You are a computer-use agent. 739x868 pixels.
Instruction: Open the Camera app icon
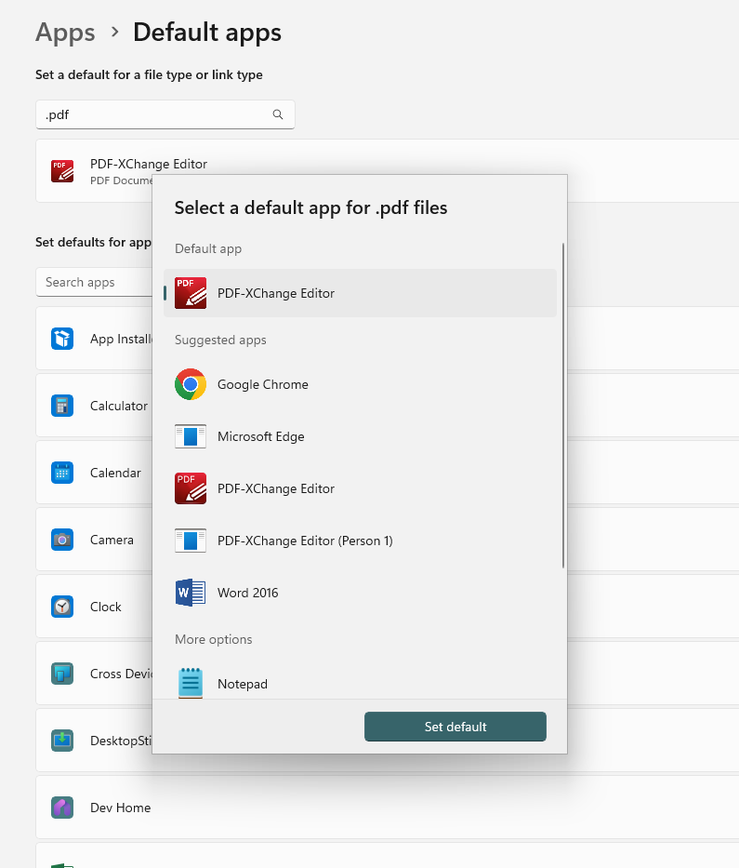(x=62, y=540)
